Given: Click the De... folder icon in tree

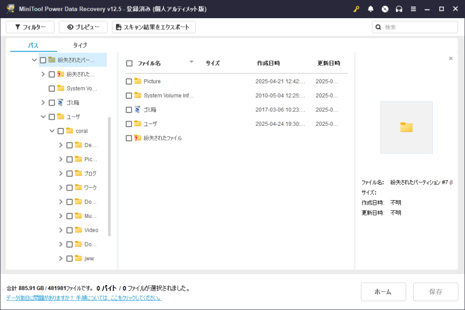Looking at the screenshot, I should [78, 145].
